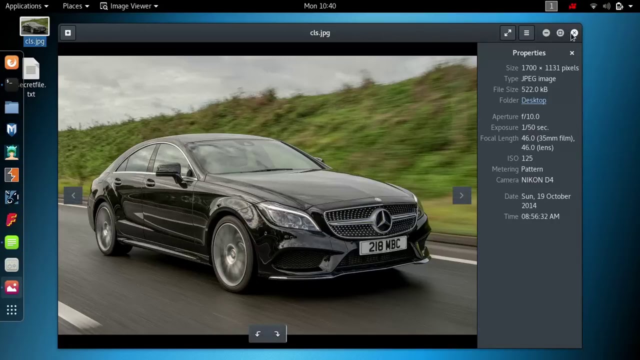
Task: Launch Maltego from the dock
Action: click(x=12, y=197)
